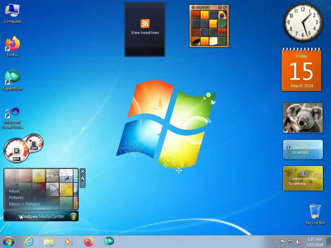Launch Supermium from the taskbar

[x=109, y=242]
